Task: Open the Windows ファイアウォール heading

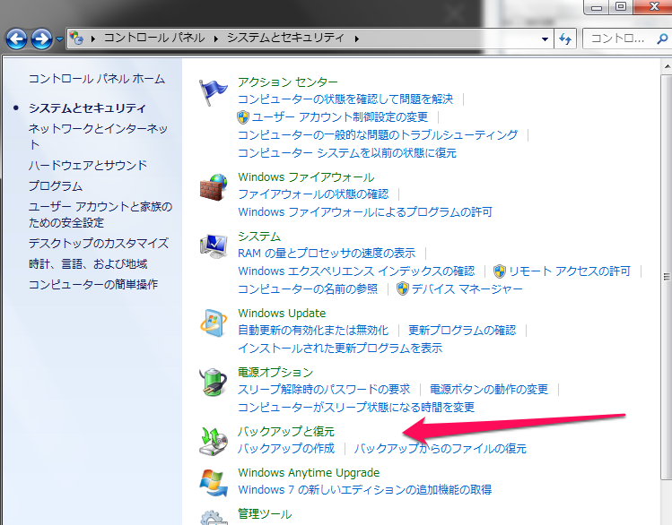Action: click(x=306, y=177)
